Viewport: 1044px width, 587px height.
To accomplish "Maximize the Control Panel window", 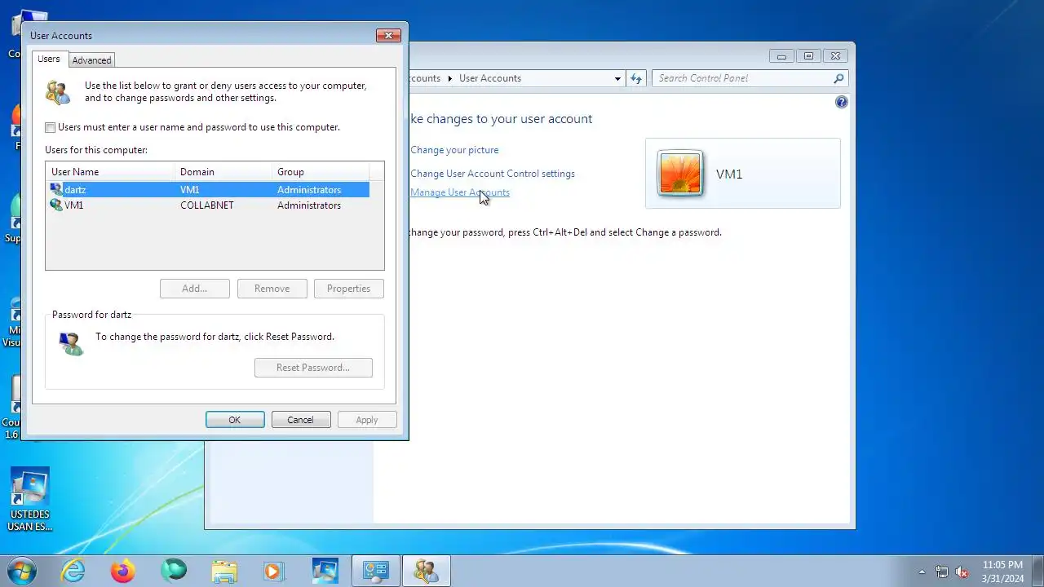I will 808,56.
